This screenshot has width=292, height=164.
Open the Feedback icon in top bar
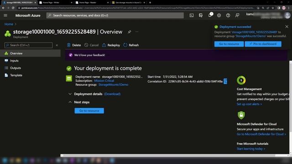point(237,15)
